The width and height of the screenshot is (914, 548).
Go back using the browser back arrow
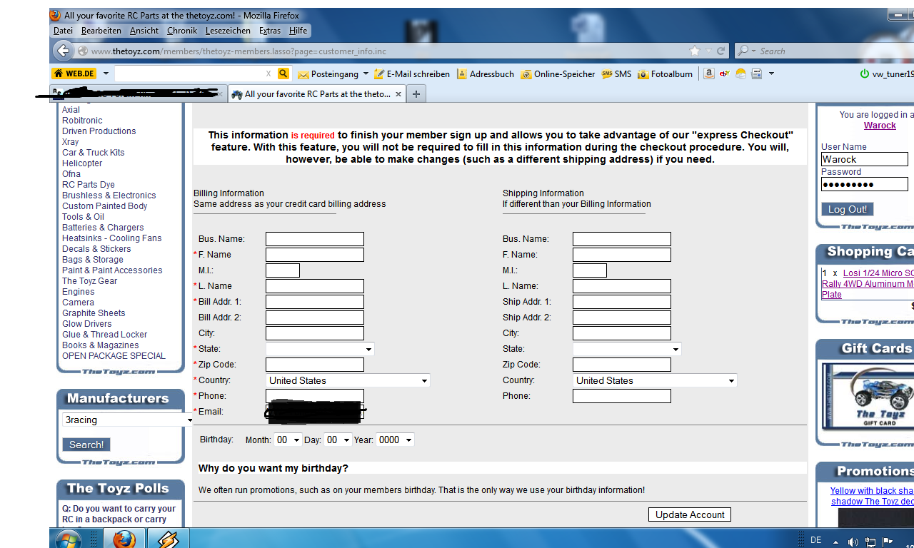point(63,51)
